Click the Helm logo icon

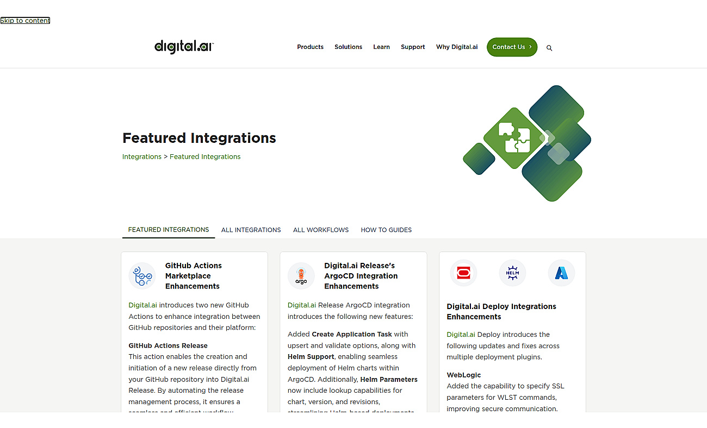512,273
